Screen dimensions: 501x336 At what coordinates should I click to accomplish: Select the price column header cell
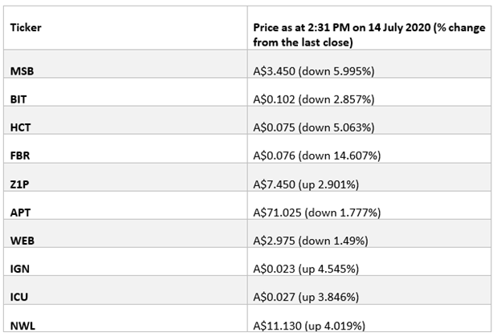pos(369,28)
